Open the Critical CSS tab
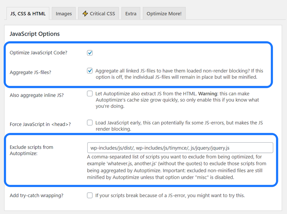 click(x=98, y=13)
